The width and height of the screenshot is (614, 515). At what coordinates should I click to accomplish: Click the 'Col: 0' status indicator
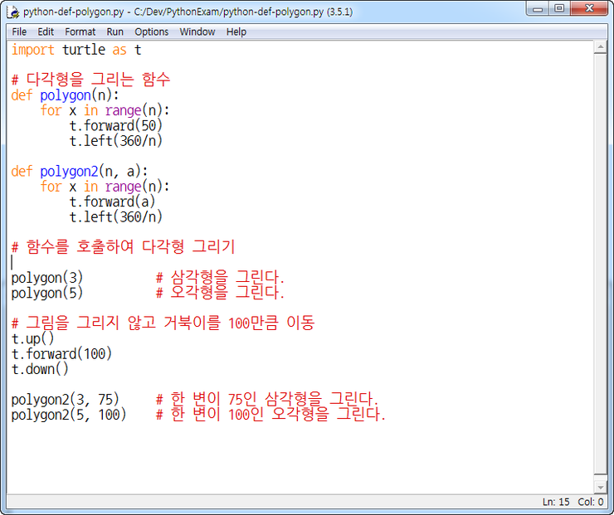click(x=591, y=502)
